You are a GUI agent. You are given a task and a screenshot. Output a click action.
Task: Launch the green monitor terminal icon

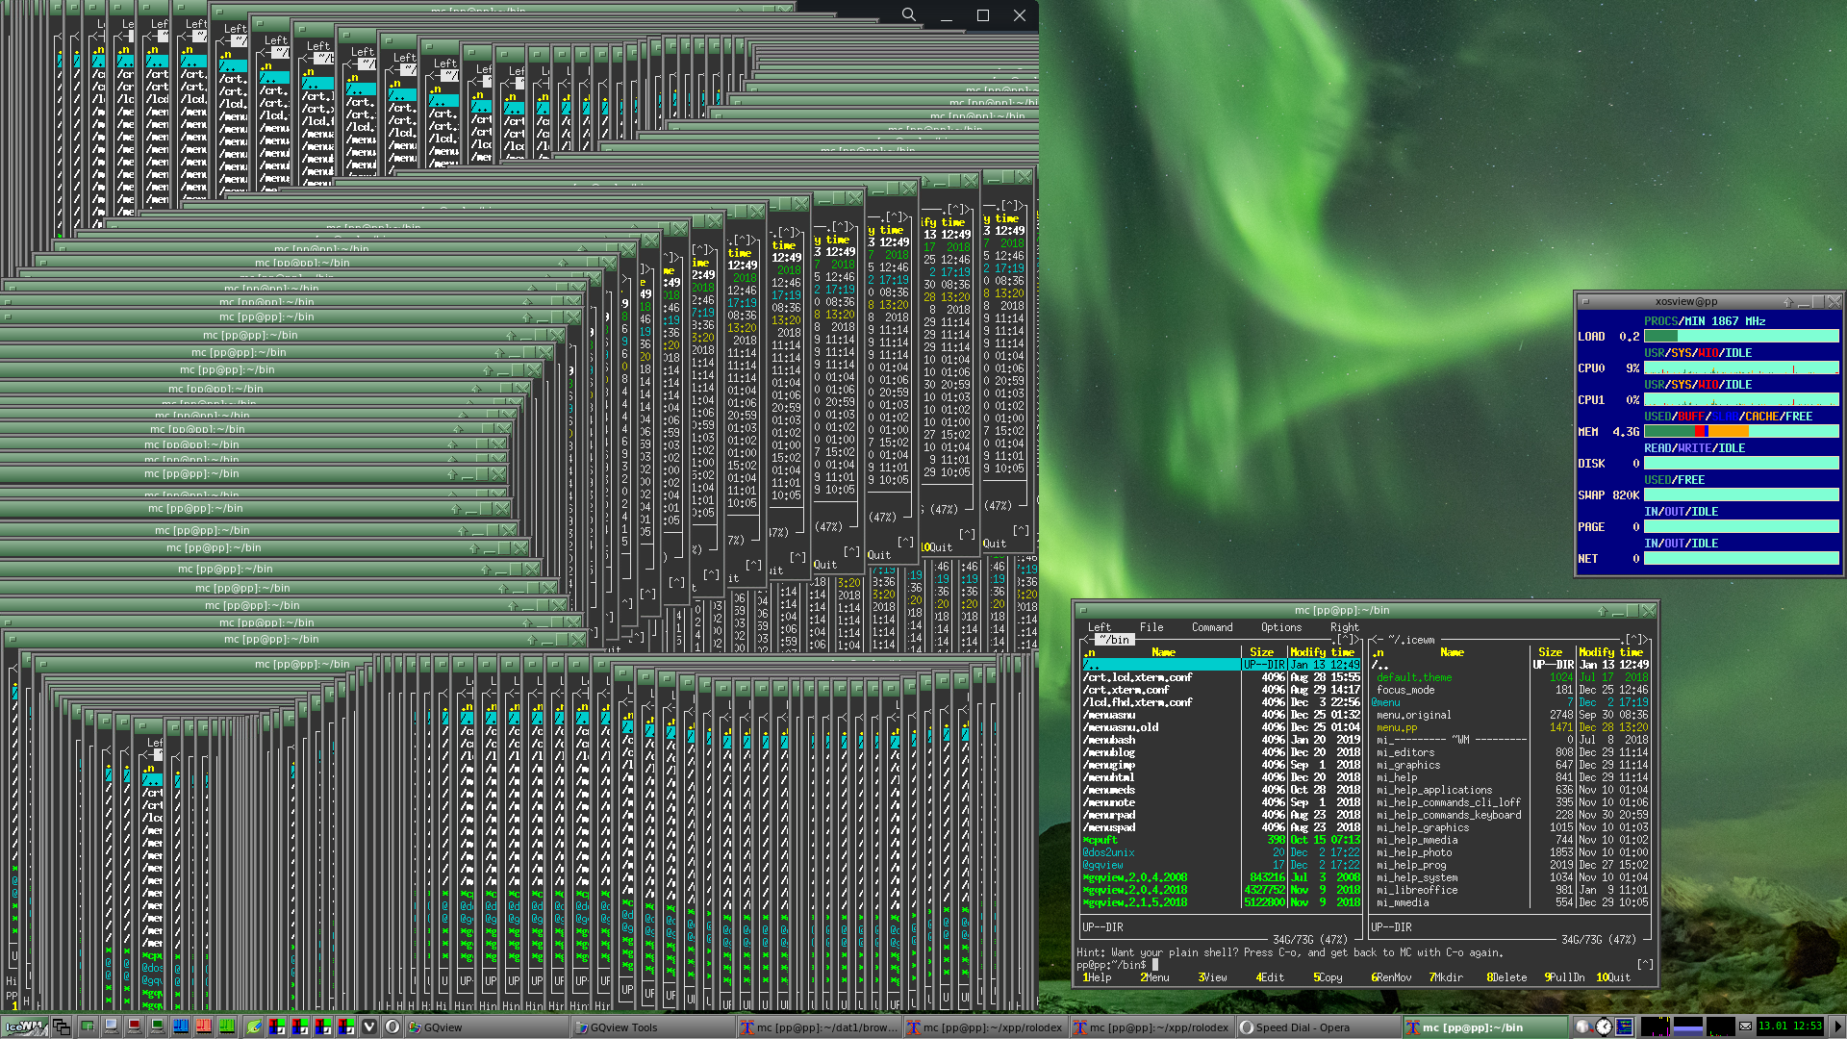click(157, 1026)
